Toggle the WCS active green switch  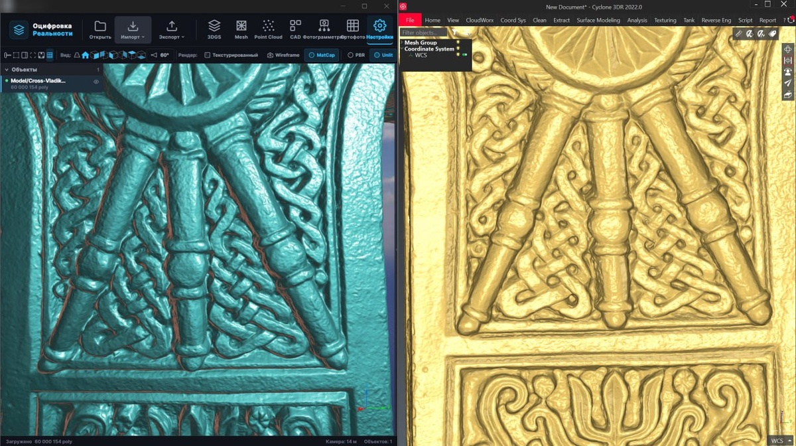[464, 54]
